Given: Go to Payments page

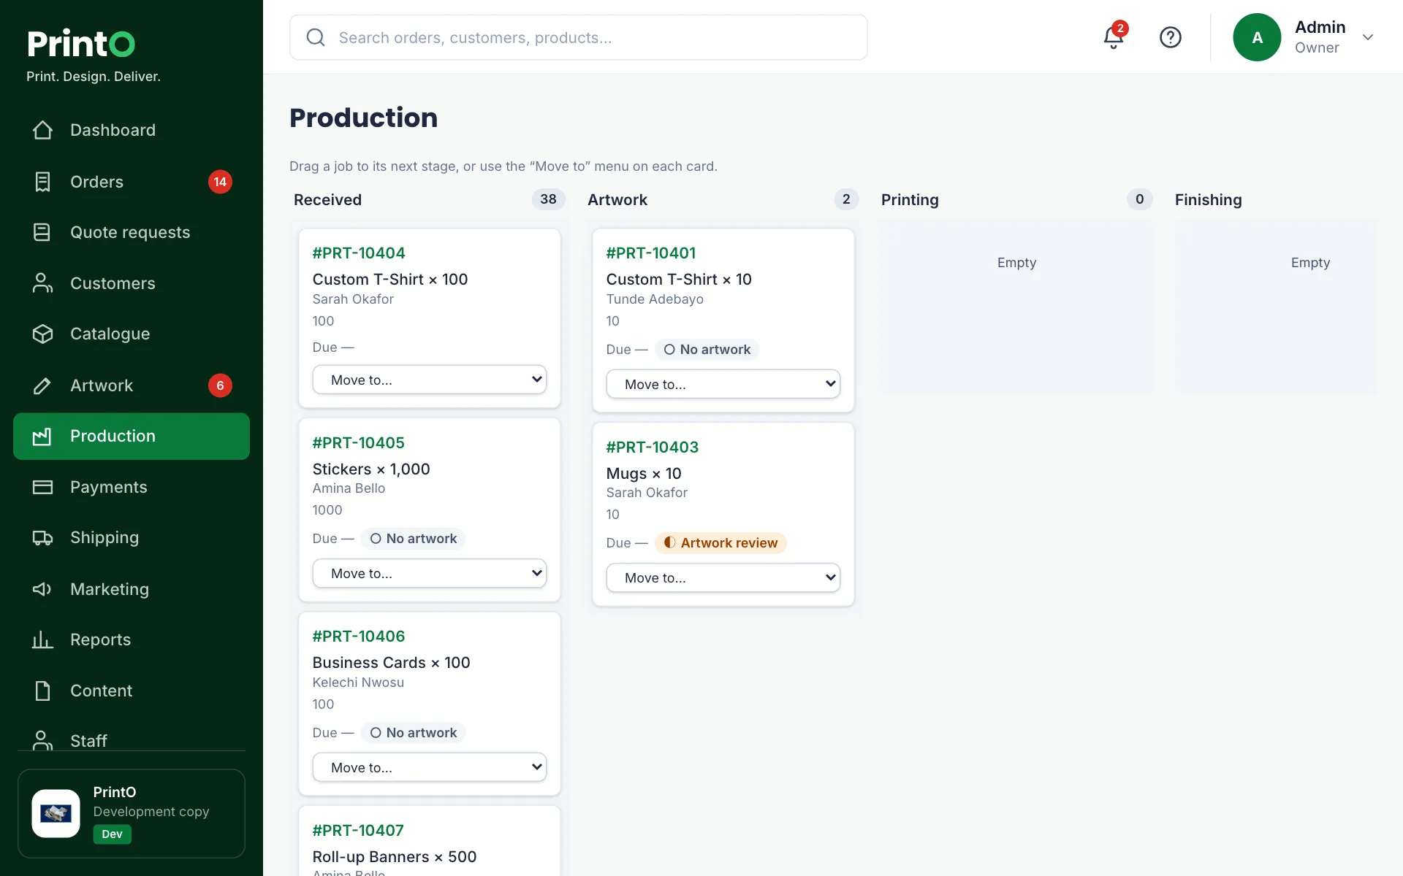Looking at the screenshot, I should tap(132, 487).
